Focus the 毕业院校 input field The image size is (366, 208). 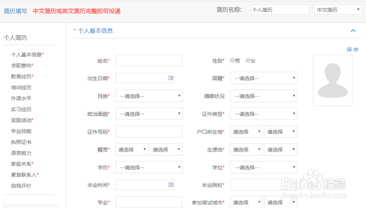point(264,185)
